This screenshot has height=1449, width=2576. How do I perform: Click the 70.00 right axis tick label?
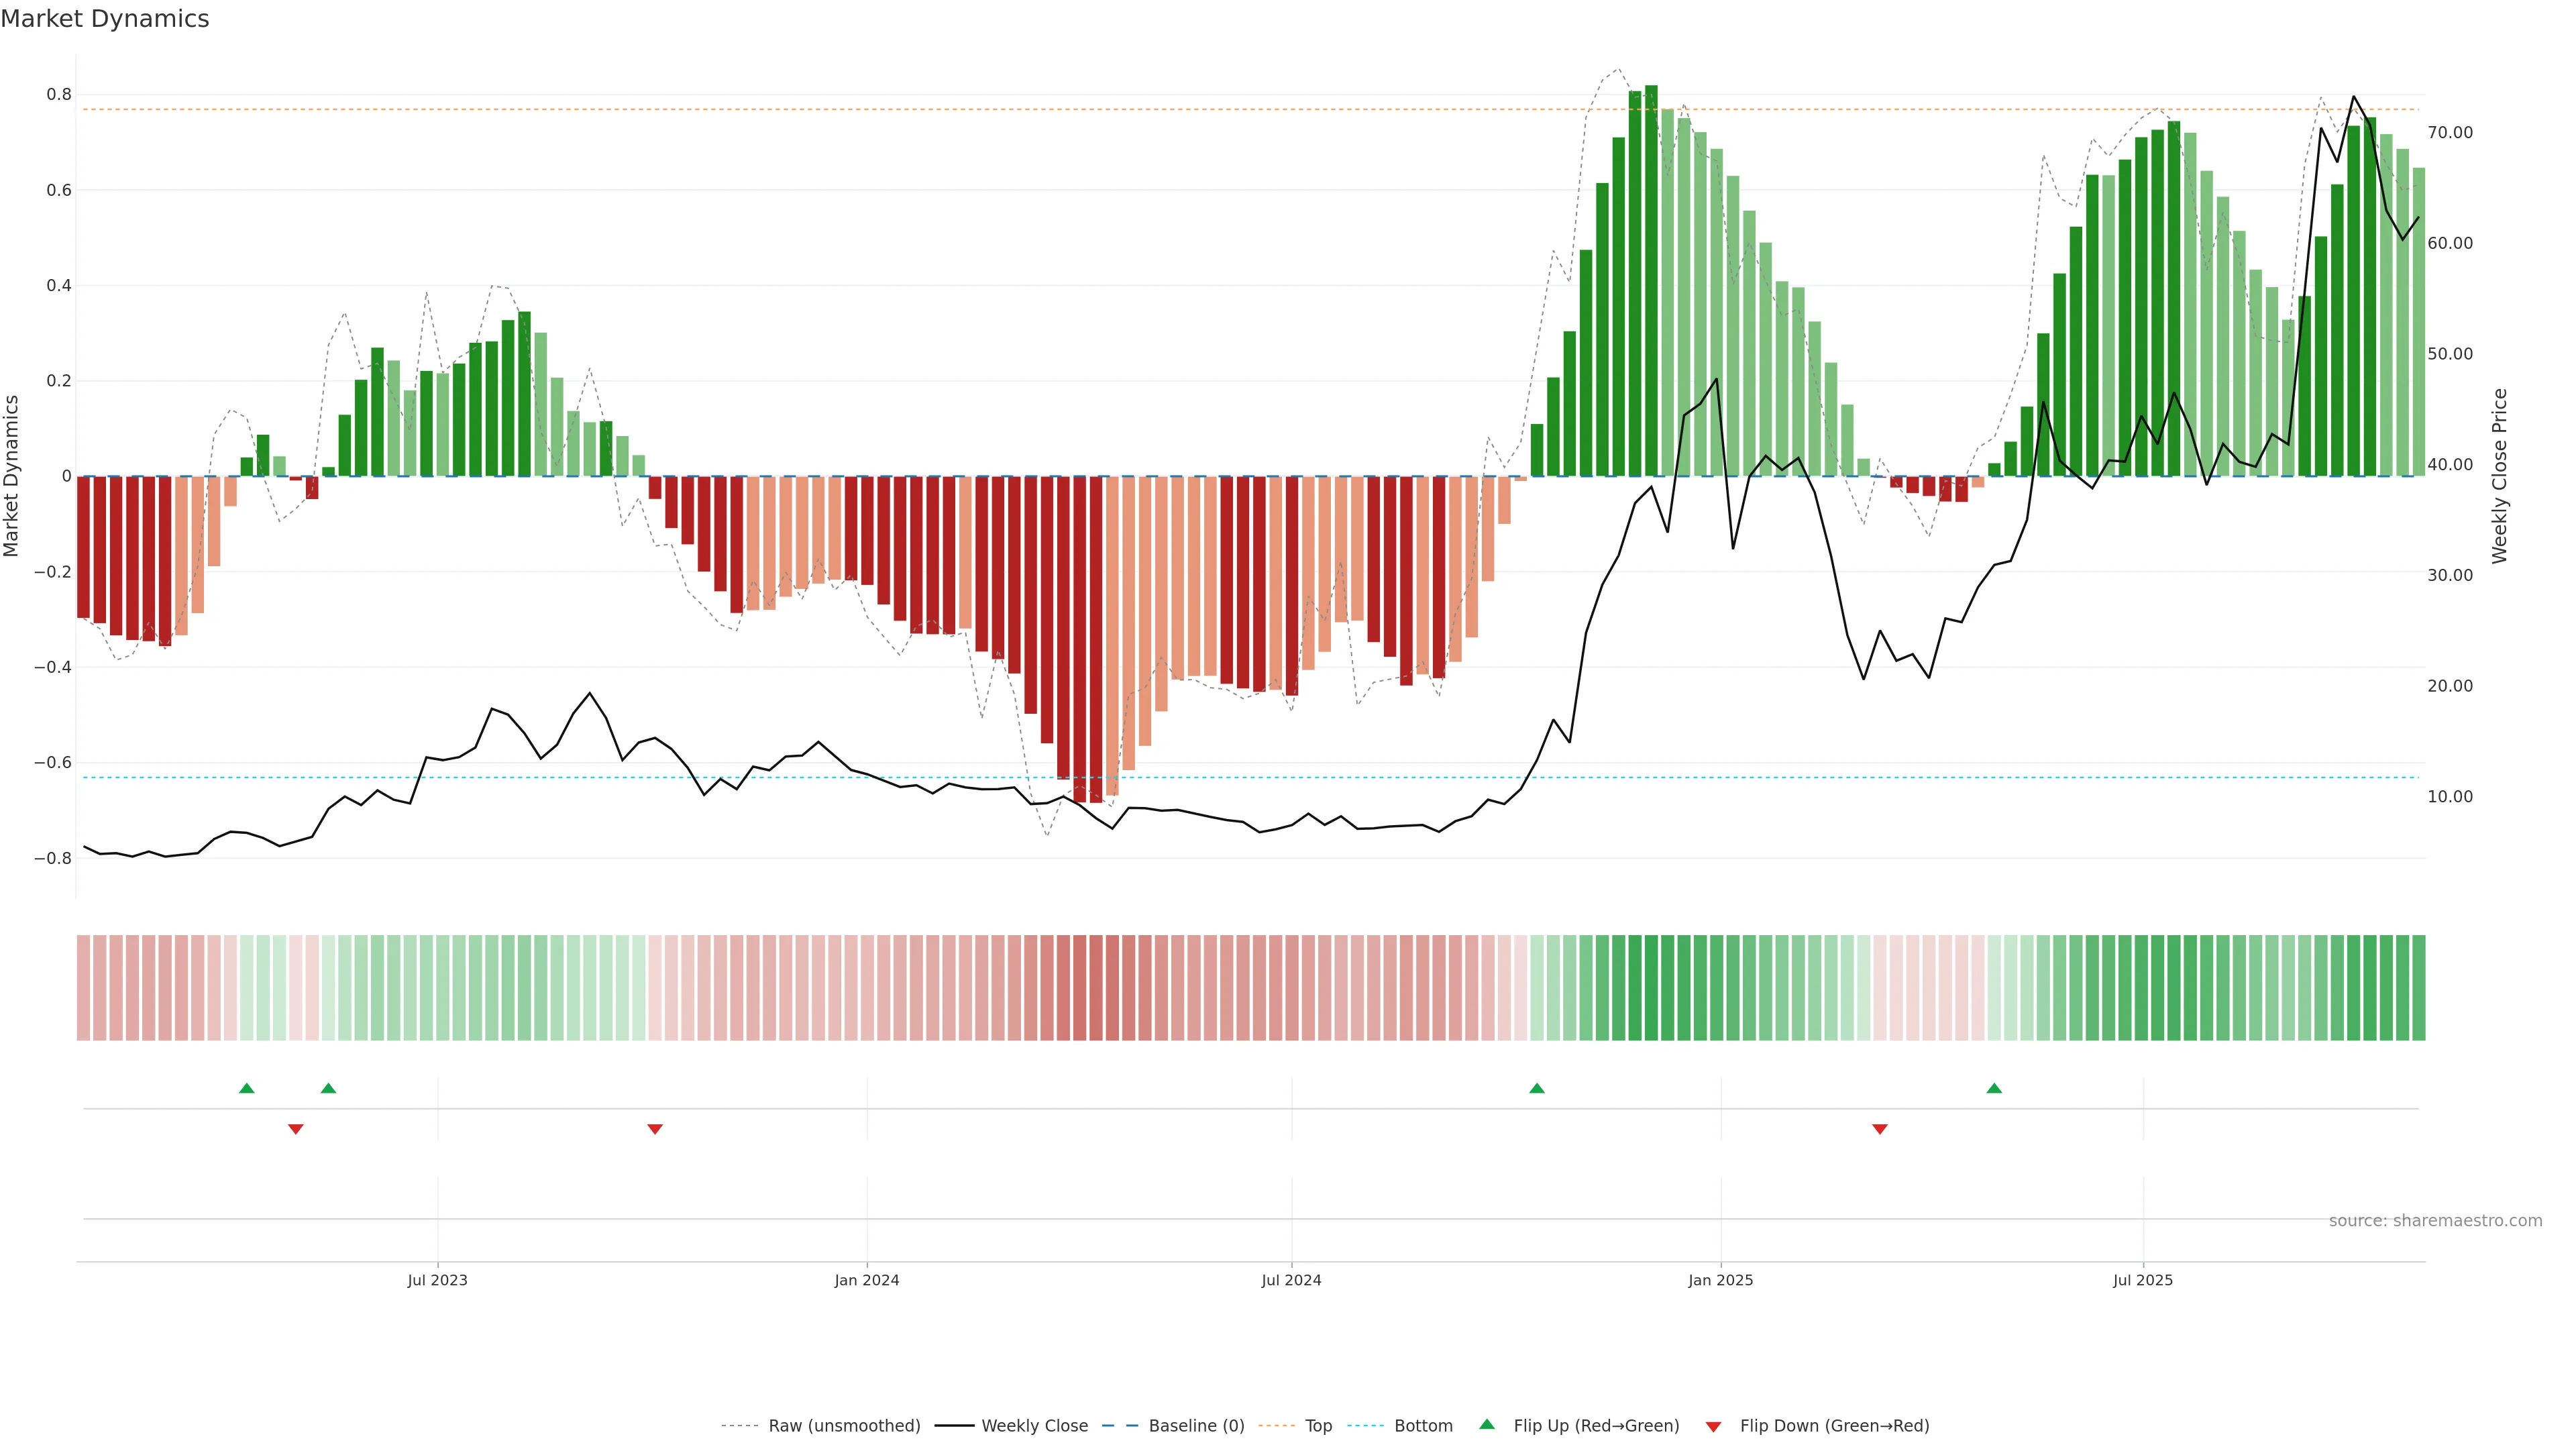coord(2450,132)
